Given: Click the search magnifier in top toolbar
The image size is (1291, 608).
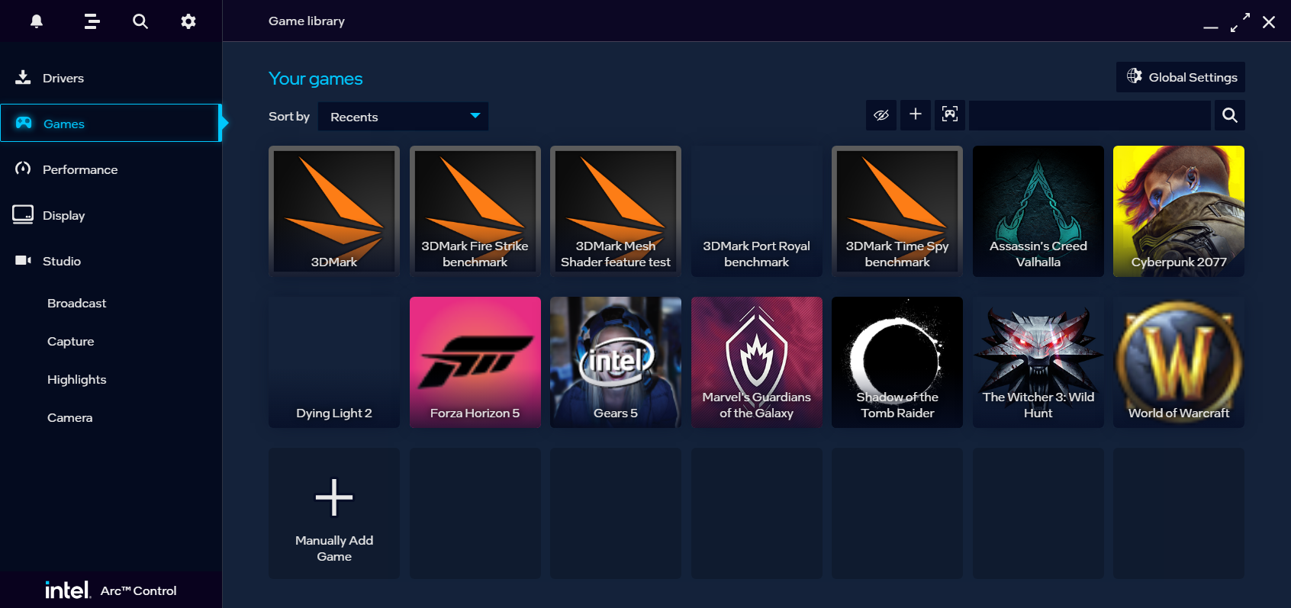Looking at the screenshot, I should click(140, 21).
